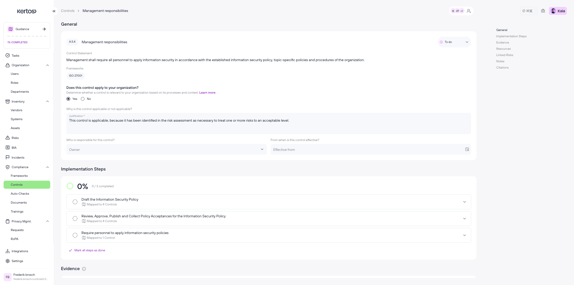Expand Draft the Information Security Policy step
The image size is (574, 285).
(464, 202)
